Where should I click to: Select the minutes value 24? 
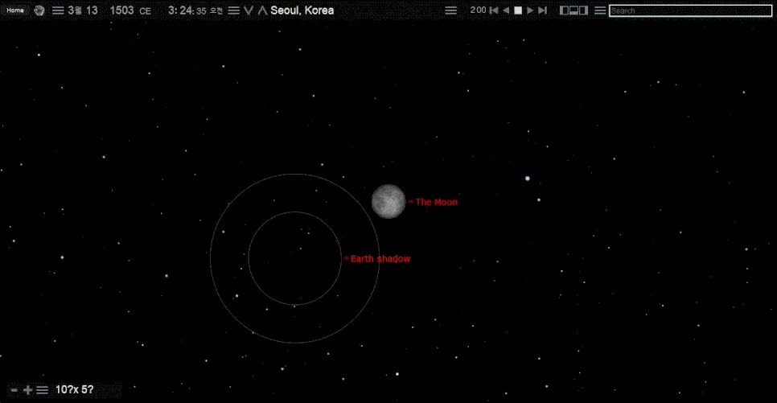[186, 10]
